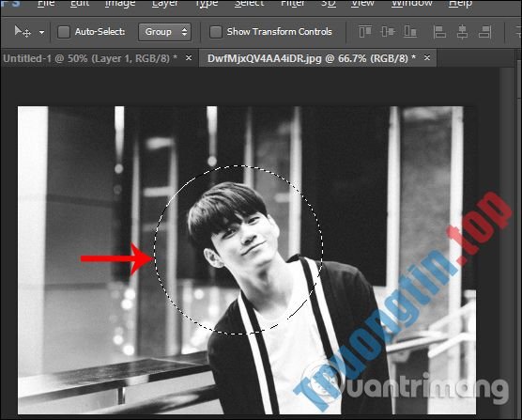The image size is (522, 420).
Task: Click Align horizontal centers icon
Action: click(462, 32)
